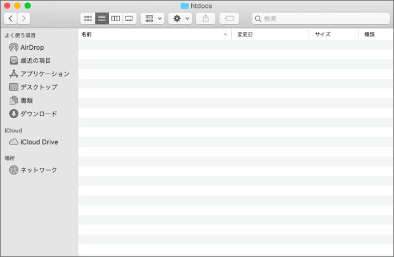Screen dimensions: 394x257
Task: Open the gear action menu
Action: point(180,19)
